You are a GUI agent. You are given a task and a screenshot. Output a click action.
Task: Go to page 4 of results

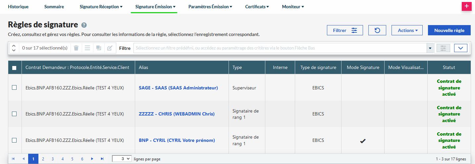point(63,159)
